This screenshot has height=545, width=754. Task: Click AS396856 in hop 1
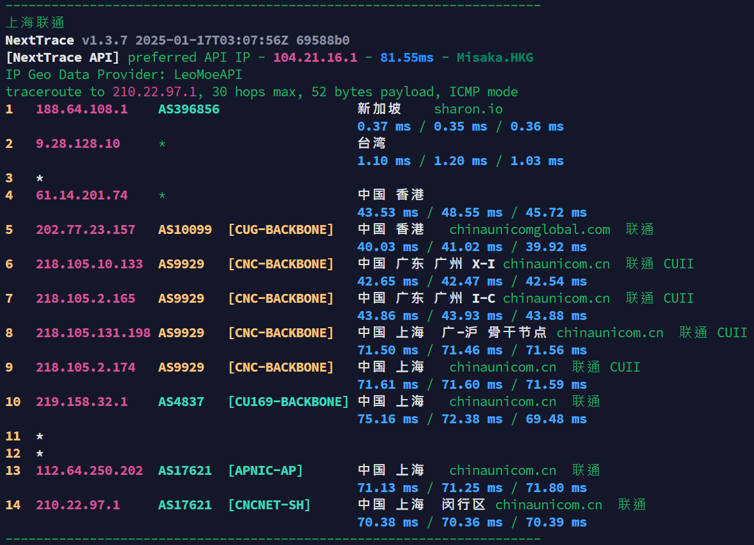[x=189, y=109]
